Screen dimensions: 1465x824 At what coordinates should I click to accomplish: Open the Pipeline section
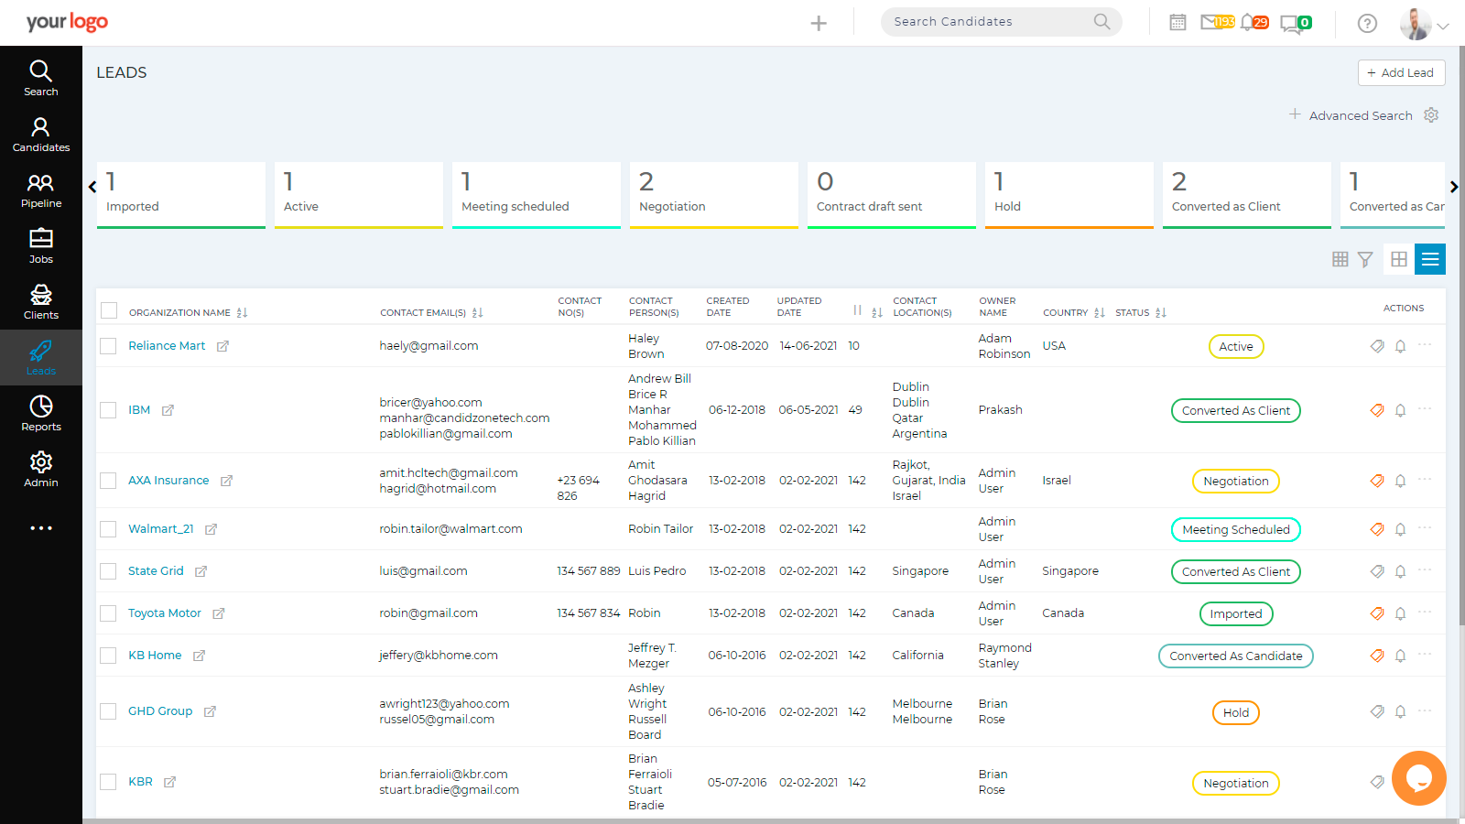[40, 190]
